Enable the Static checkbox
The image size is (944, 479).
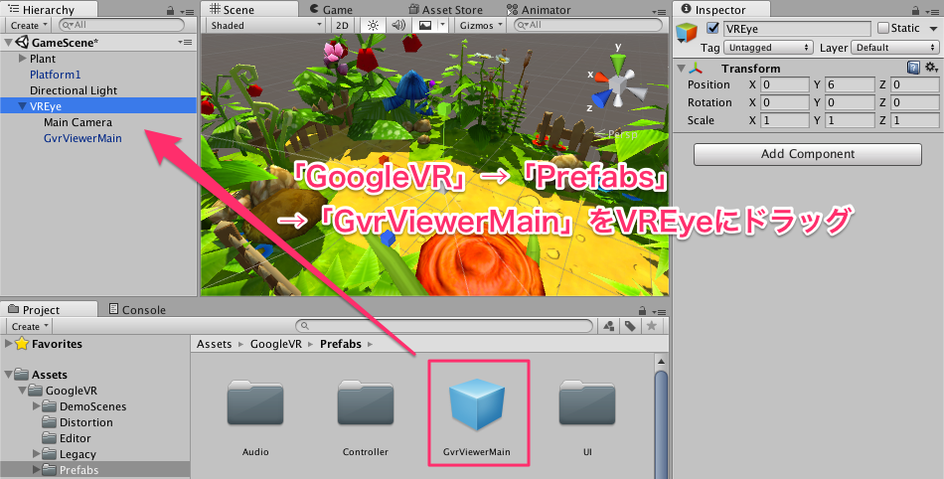tap(883, 28)
